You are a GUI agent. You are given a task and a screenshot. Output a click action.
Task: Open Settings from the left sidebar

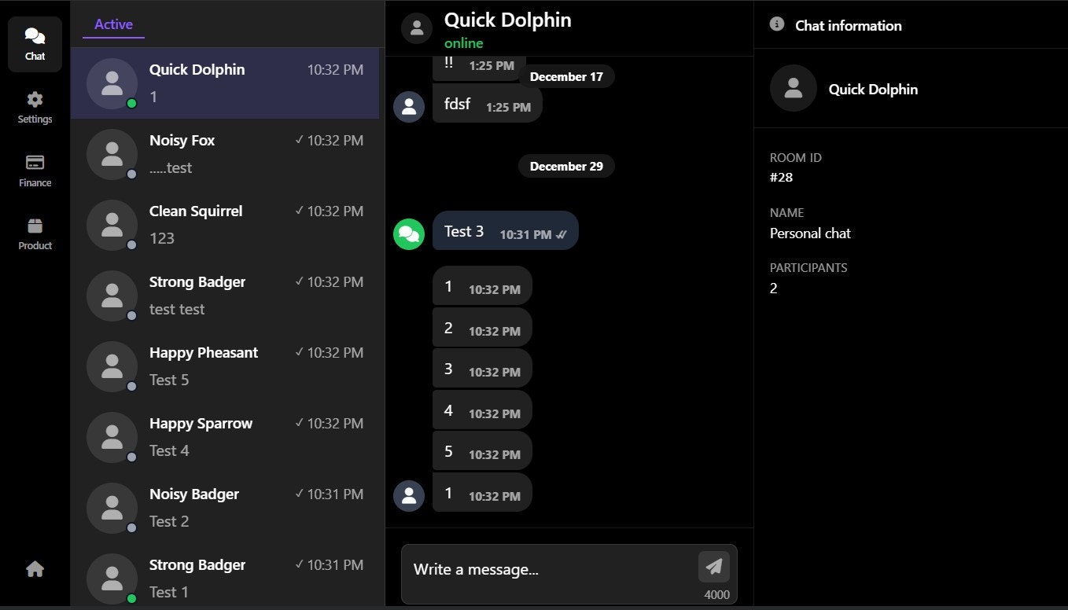tap(35, 107)
